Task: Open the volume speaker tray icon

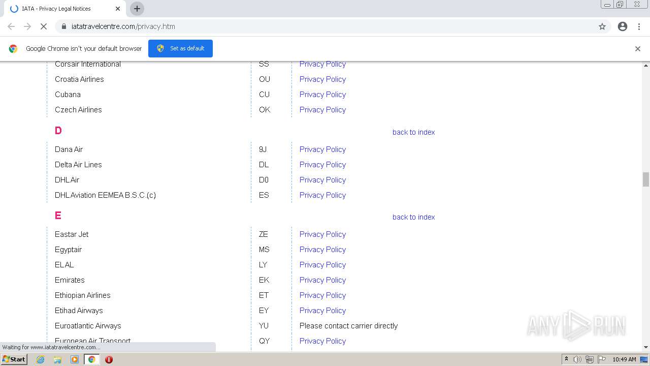Action: point(577,359)
